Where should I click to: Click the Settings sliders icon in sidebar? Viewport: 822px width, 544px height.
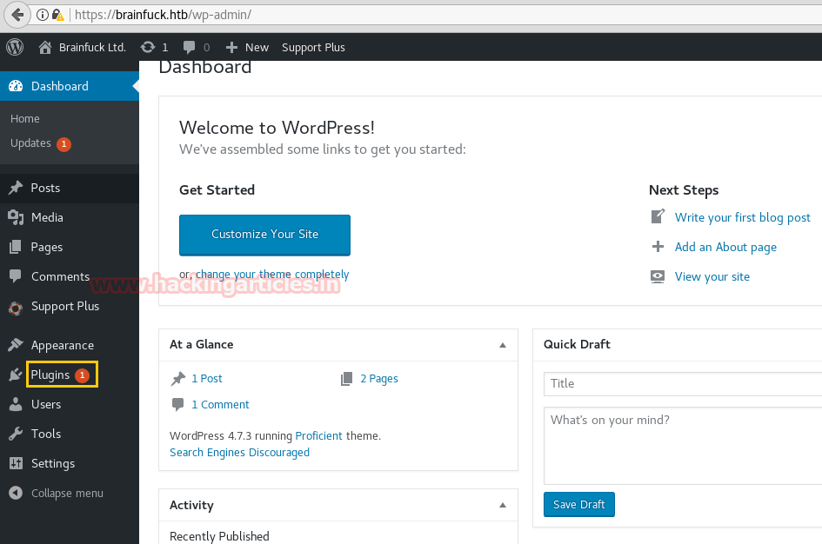click(x=16, y=463)
